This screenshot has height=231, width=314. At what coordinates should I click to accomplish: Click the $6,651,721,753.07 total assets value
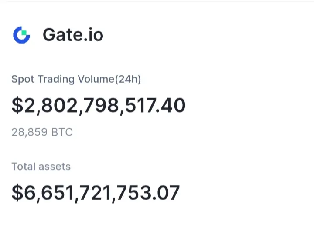pyautogui.click(x=96, y=193)
